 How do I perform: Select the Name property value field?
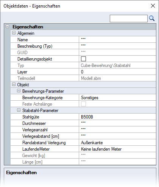point(117,39)
